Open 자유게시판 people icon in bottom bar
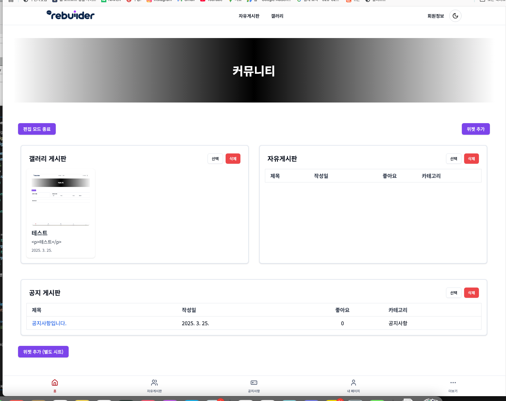The image size is (506, 401). coord(154,383)
